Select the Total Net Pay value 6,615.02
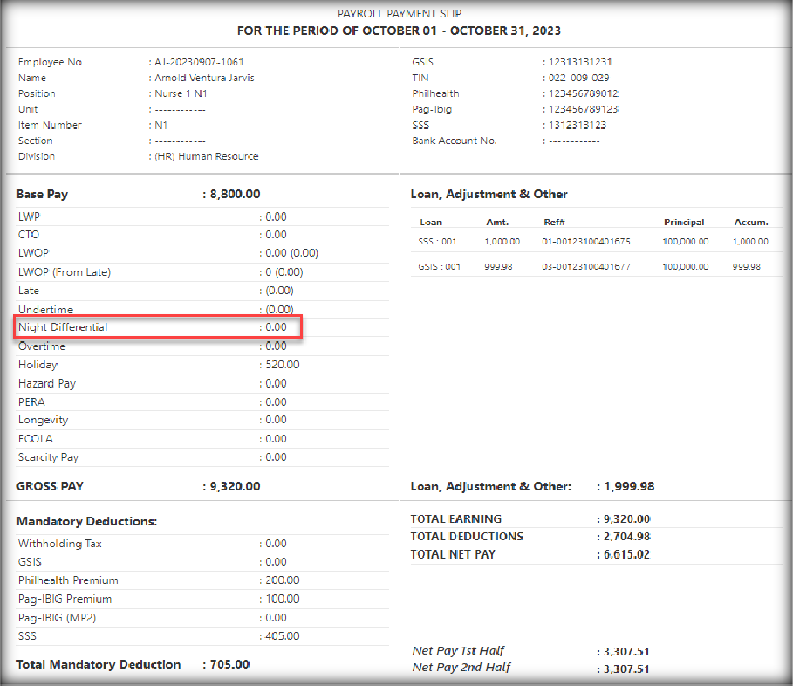Viewport: 793px width, 686px height. [x=624, y=555]
